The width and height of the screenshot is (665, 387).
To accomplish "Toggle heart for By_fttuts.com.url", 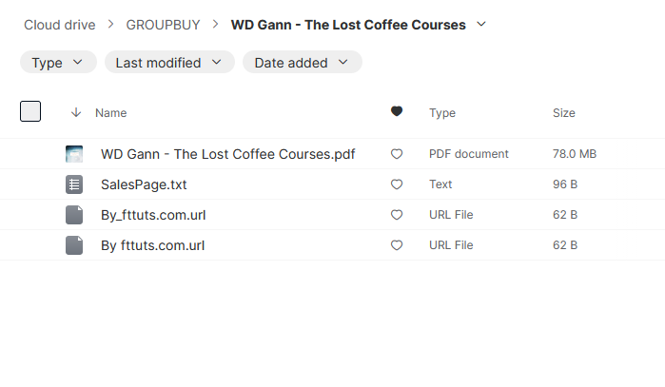I will click(x=397, y=215).
